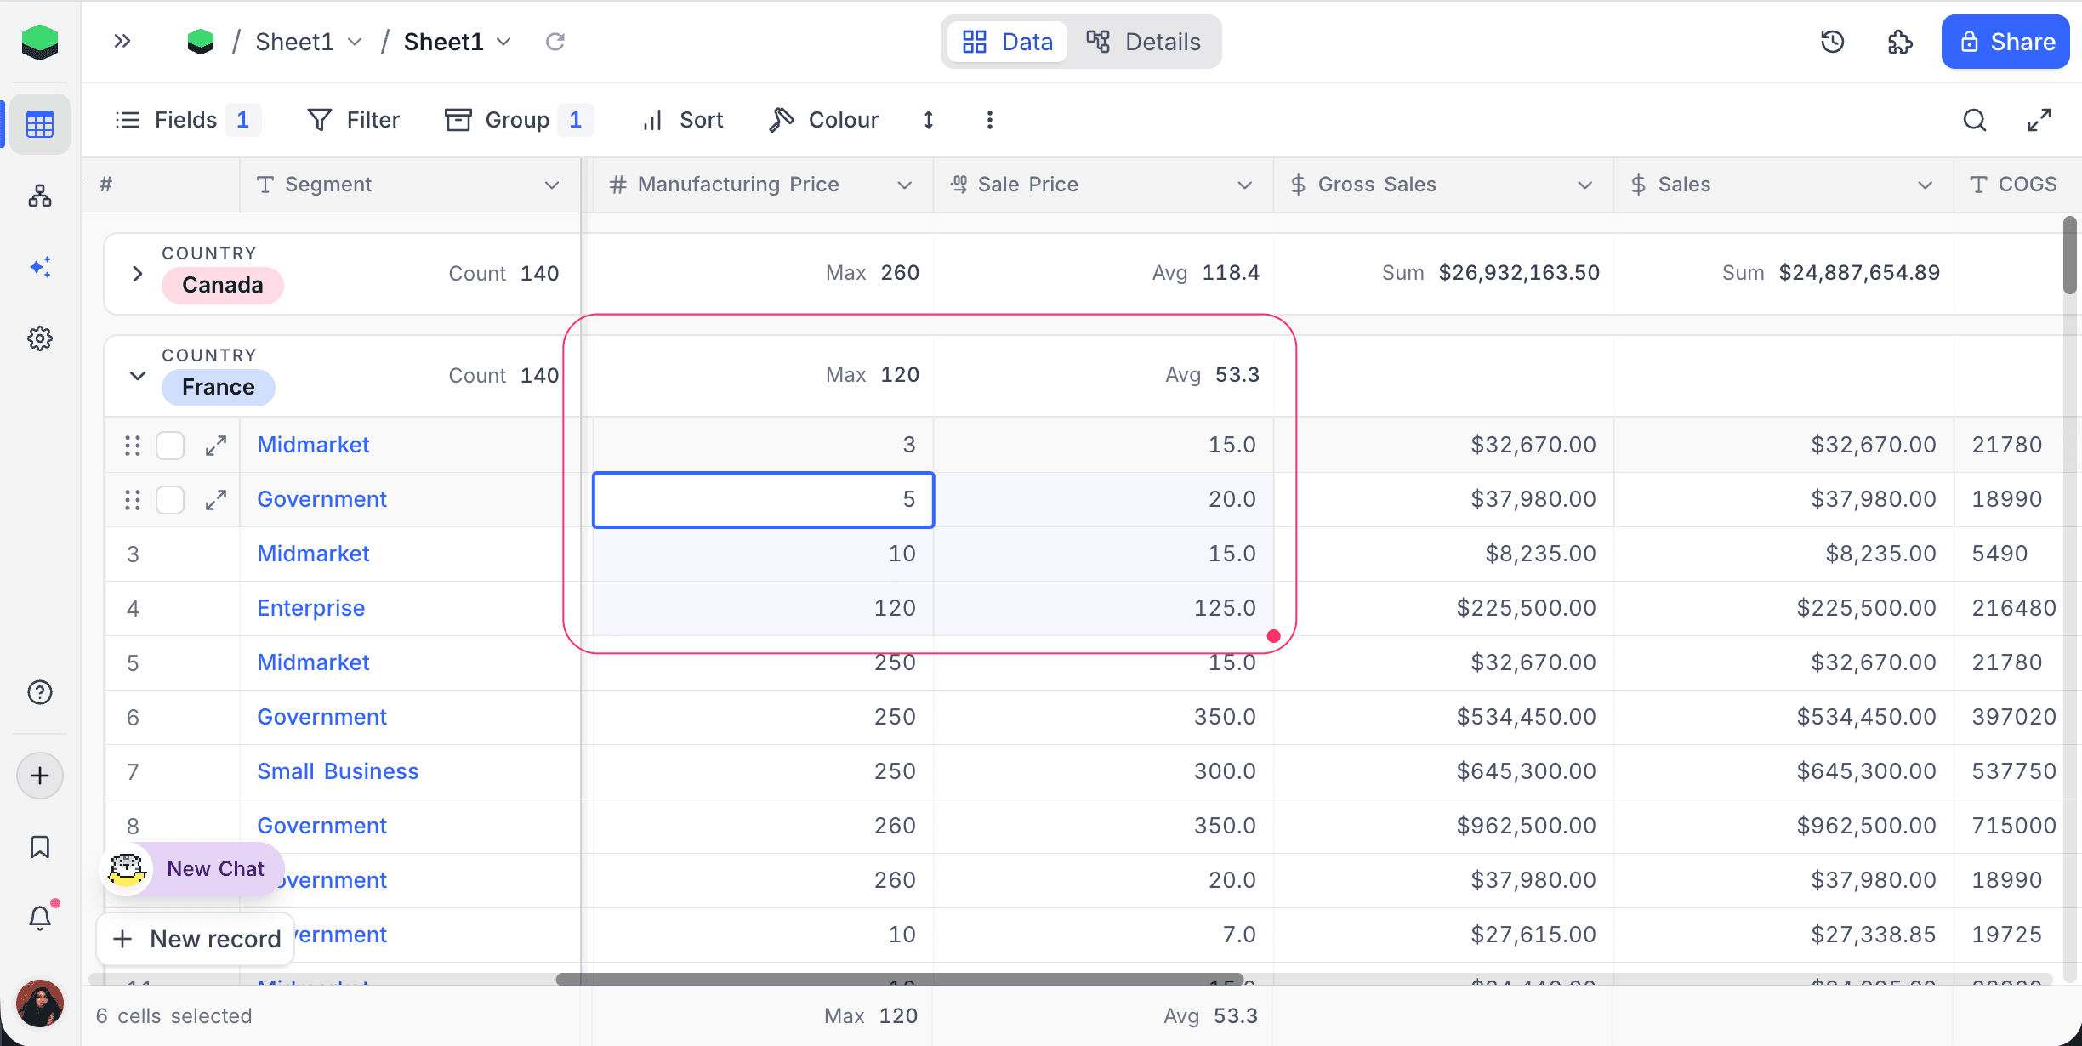This screenshot has height=1046, width=2082.
Task: Select the Gross Sales cell $645,300.00
Action: tap(1444, 771)
